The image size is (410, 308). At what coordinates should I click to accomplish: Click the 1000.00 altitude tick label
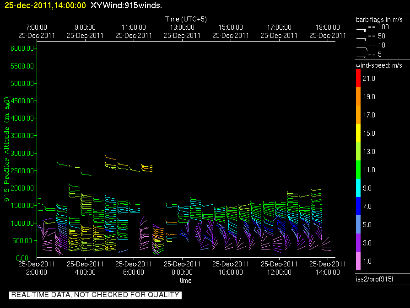[22, 223]
